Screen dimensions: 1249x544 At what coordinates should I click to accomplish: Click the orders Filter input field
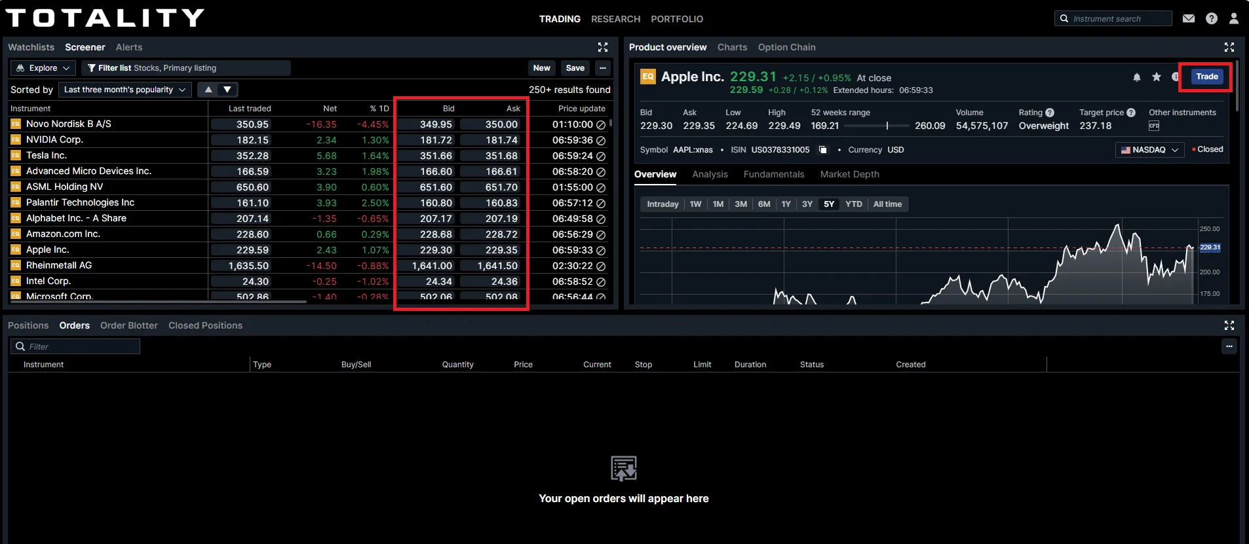tap(75, 346)
